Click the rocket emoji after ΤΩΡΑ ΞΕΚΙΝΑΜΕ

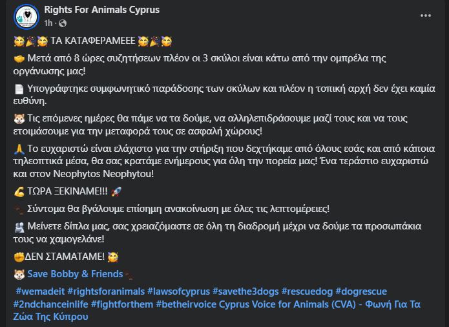pos(116,191)
